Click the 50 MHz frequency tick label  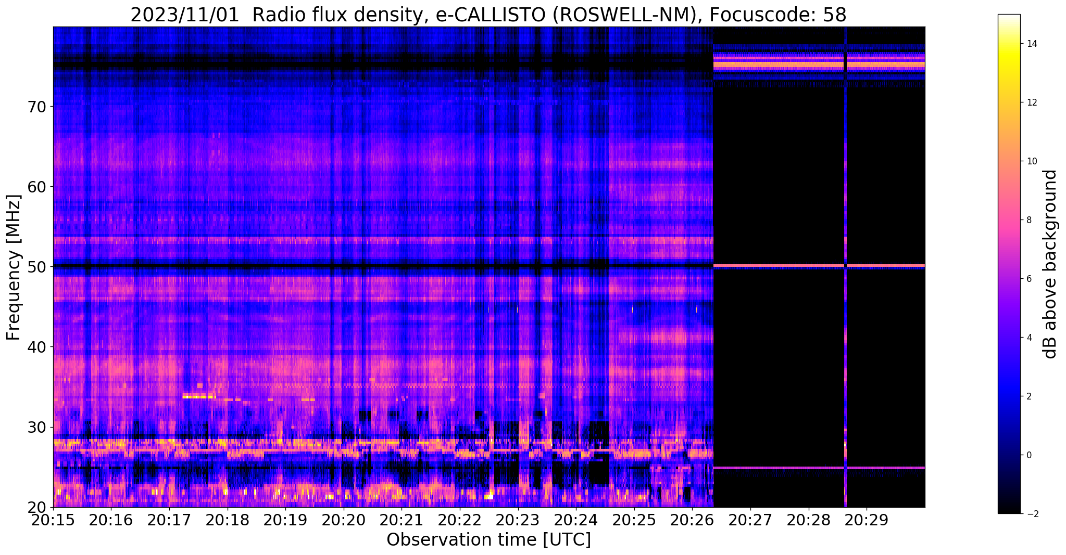[x=37, y=267]
